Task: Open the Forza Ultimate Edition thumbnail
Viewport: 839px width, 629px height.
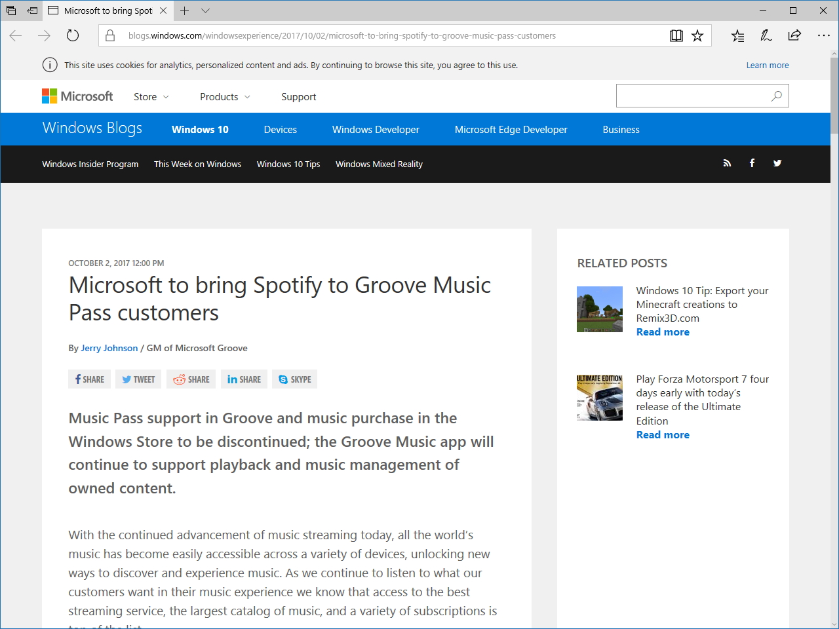Action: coord(600,397)
